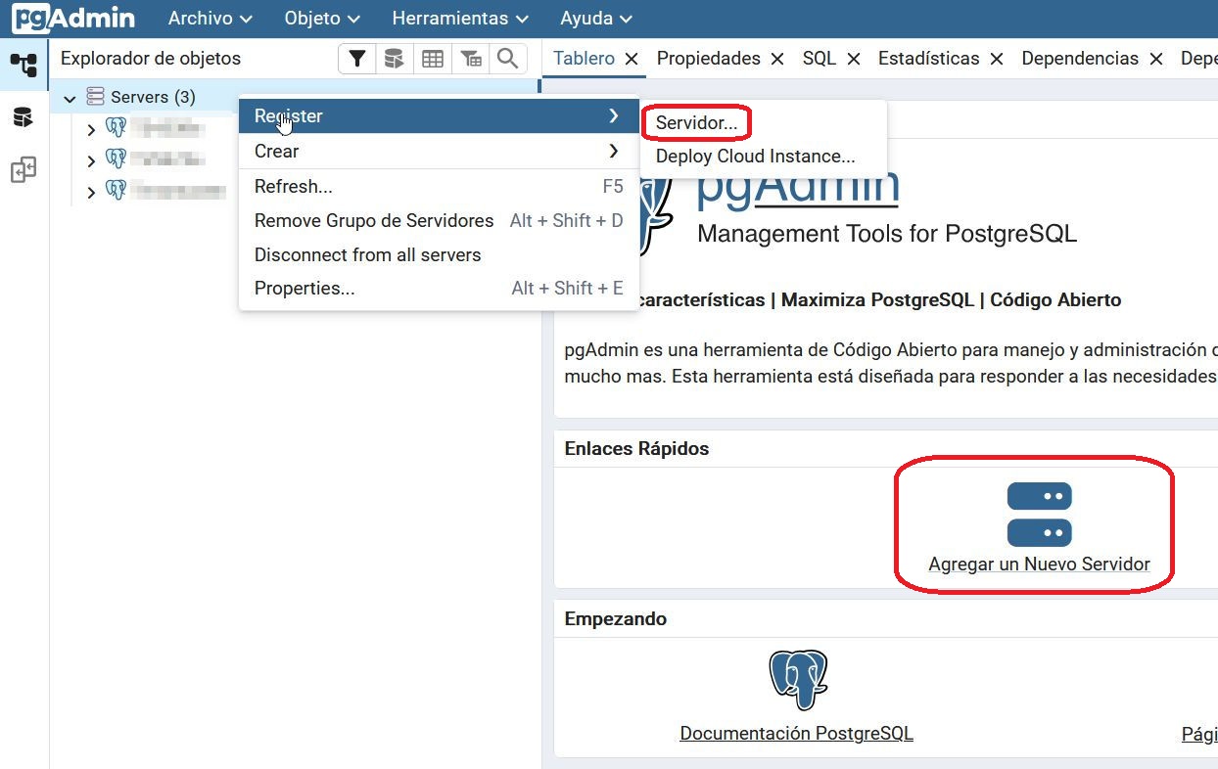
Task: Click the funnel filter icon in explorer toolbar
Action: (357, 59)
